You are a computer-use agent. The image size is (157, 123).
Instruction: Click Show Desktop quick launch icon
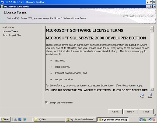pyautogui.click(x=20, y=120)
